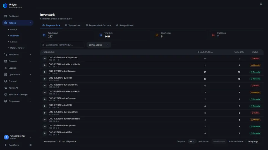Go to next page with Selanjutnya
Image resolution: width=268 pixels, height=150 pixels.
tap(253, 141)
